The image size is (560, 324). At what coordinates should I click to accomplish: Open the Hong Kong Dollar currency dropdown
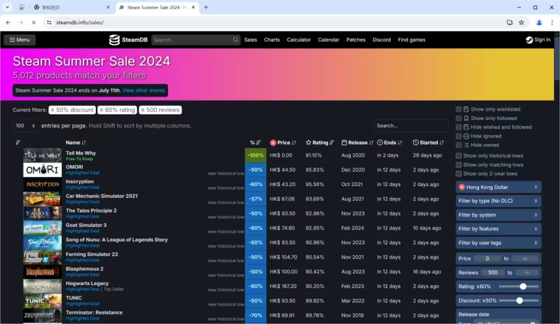click(498, 187)
